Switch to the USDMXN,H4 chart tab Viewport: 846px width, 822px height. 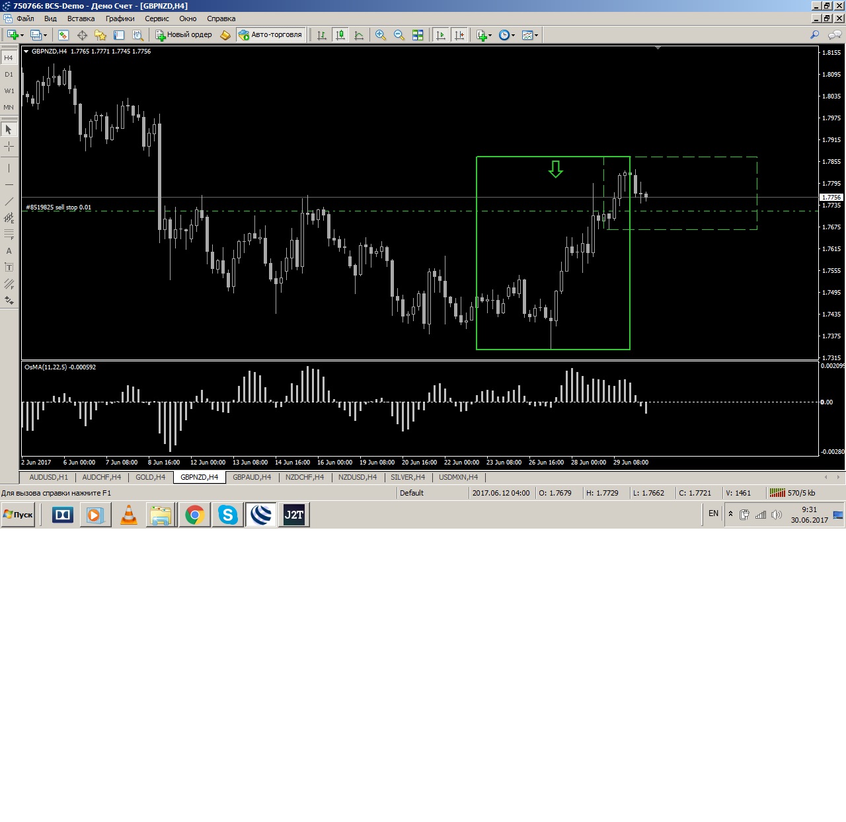pos(458,477)
